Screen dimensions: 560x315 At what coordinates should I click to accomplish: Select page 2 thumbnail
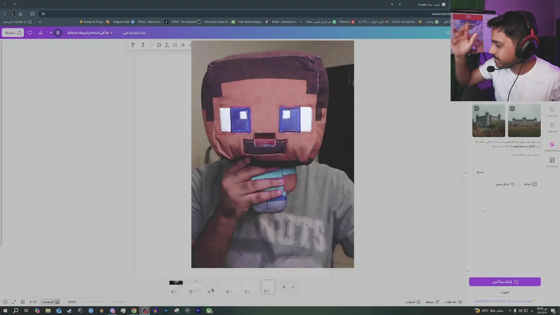(194, 287)
